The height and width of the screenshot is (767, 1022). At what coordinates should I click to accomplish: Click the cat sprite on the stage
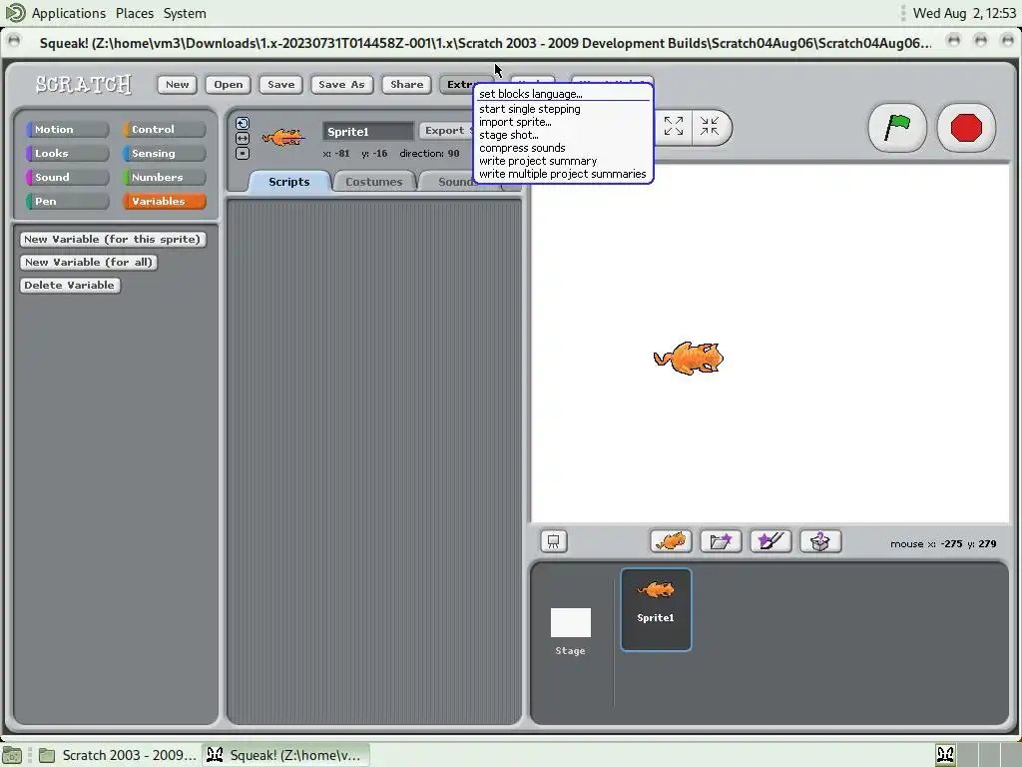coord(689,359)
